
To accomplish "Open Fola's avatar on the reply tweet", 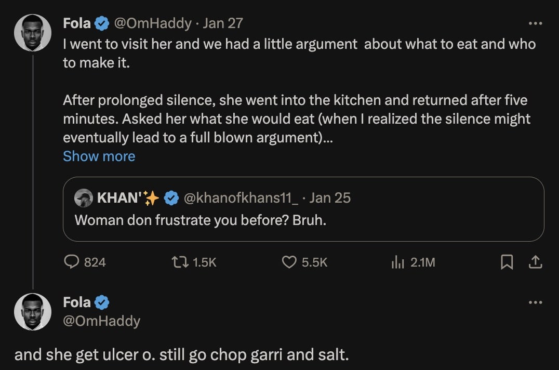I will [33, 312].
